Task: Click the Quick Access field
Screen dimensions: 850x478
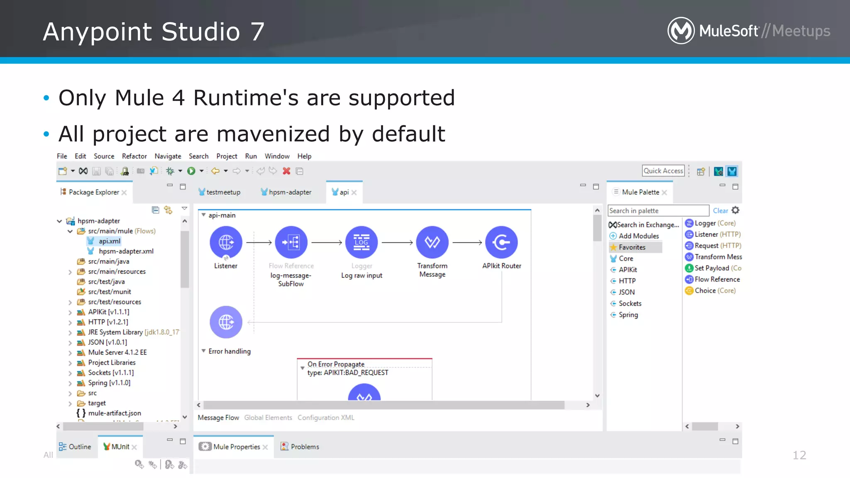Action: pos(663,171)
